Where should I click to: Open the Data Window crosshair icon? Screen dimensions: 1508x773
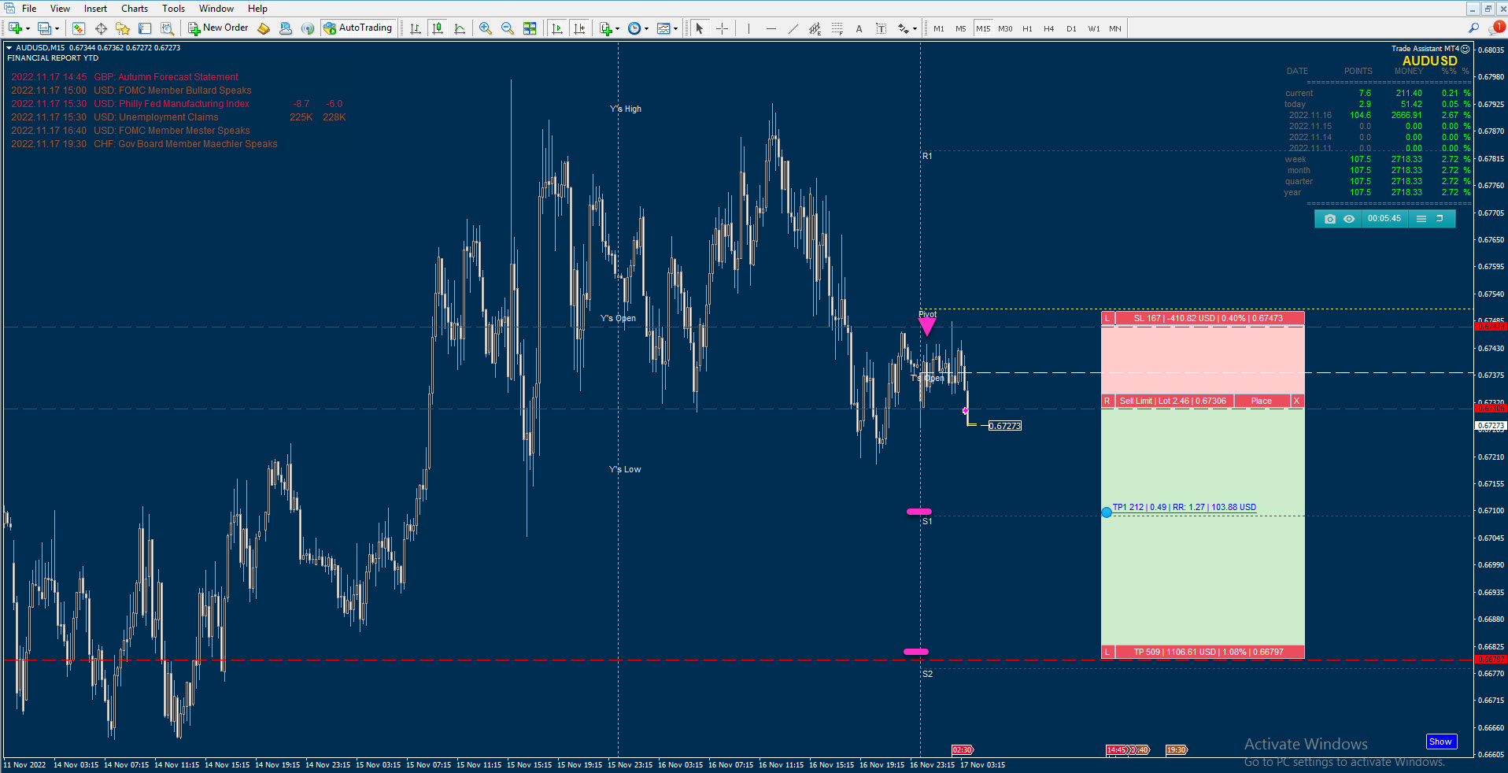pos(101,28)
